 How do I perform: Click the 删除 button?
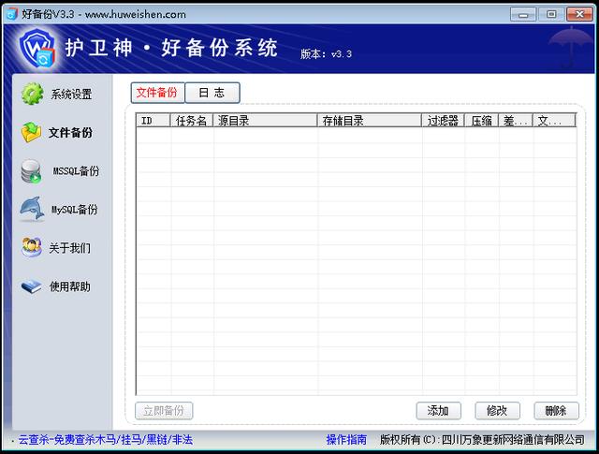pyautogui.click(x=556, y=411)
